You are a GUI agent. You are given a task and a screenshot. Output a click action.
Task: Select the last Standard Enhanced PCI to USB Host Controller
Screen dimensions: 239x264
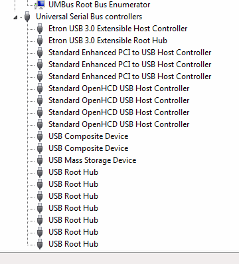coord(130,76)
